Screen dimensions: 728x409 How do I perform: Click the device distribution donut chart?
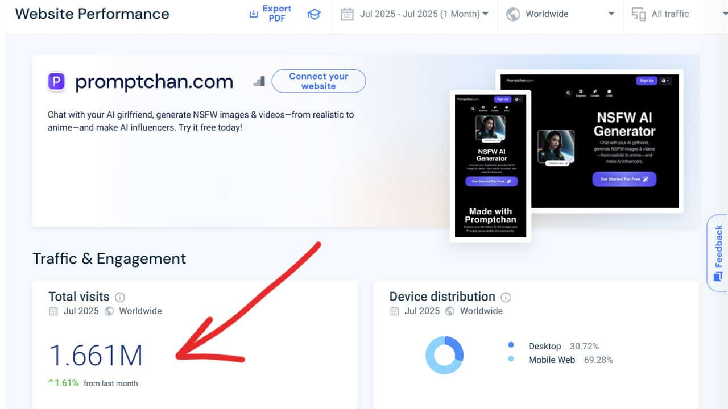(x=445, y=355)
